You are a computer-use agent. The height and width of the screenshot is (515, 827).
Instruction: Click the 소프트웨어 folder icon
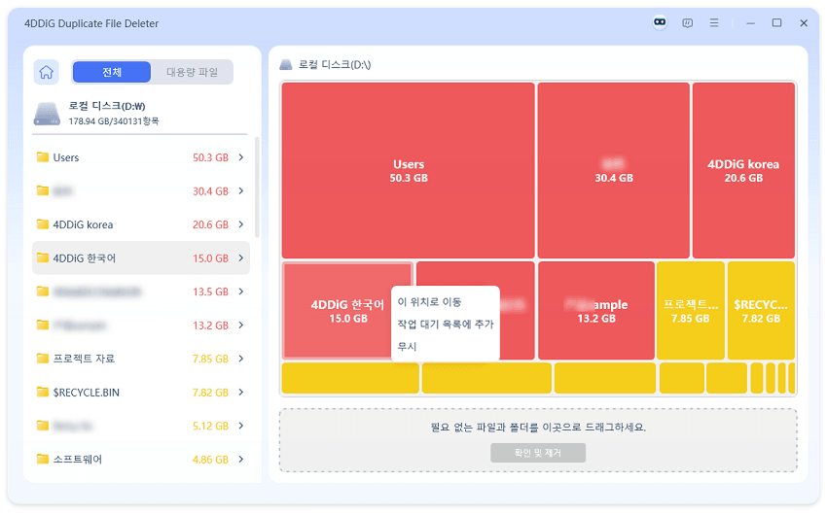tap(42, 460)
